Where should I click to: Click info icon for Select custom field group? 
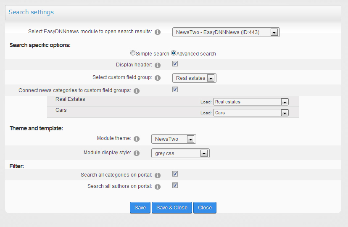158,78
